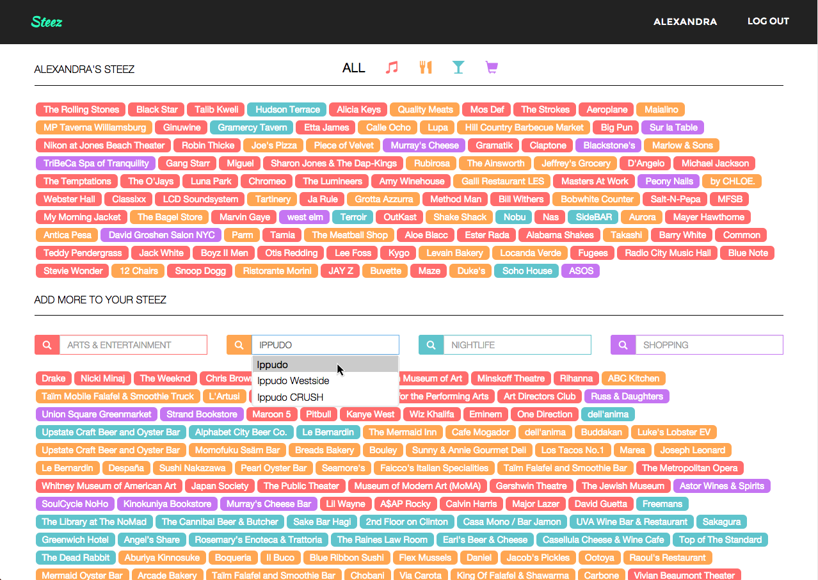Focus the Arts & Entertainment search field
Screen dimensions: 818x580
click(133, 345)
